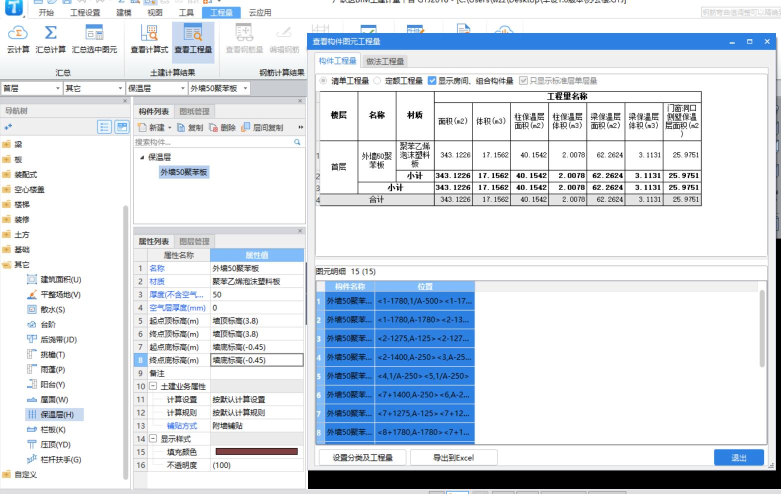
Task: Click the 退出 button
Action: [738, 457]
